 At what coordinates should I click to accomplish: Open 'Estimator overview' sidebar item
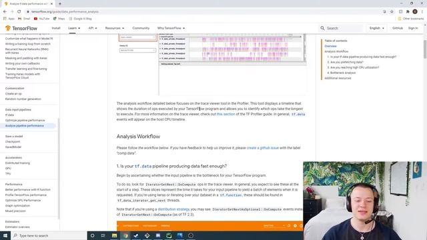[17, 227]
